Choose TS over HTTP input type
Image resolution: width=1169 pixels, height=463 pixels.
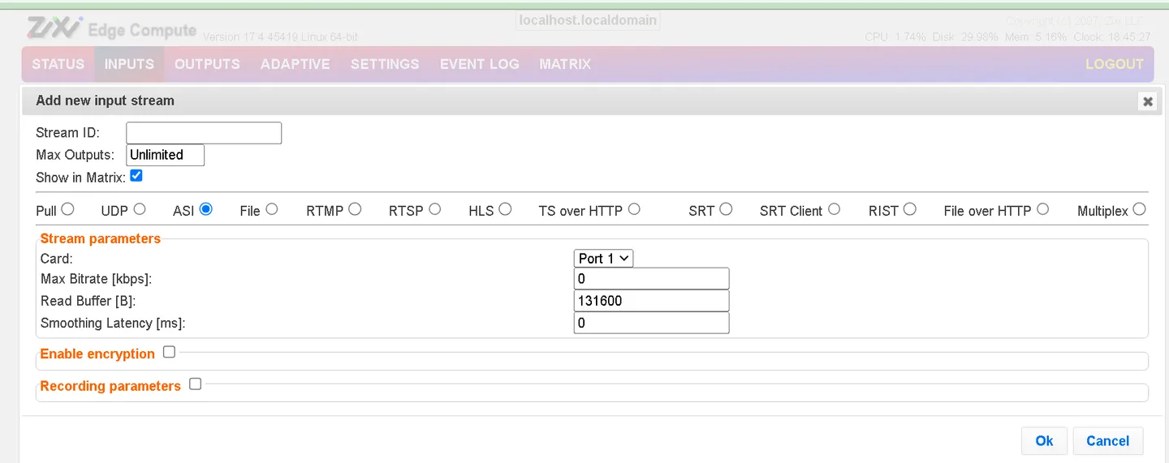[634, 209]
